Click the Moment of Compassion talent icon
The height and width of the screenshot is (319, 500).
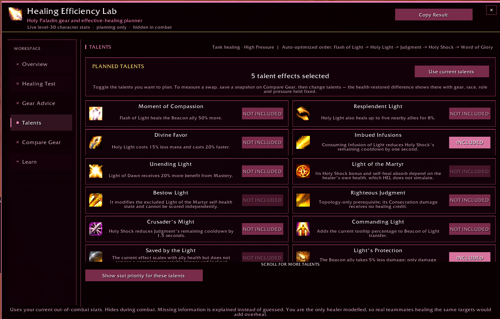click(96, 114)
